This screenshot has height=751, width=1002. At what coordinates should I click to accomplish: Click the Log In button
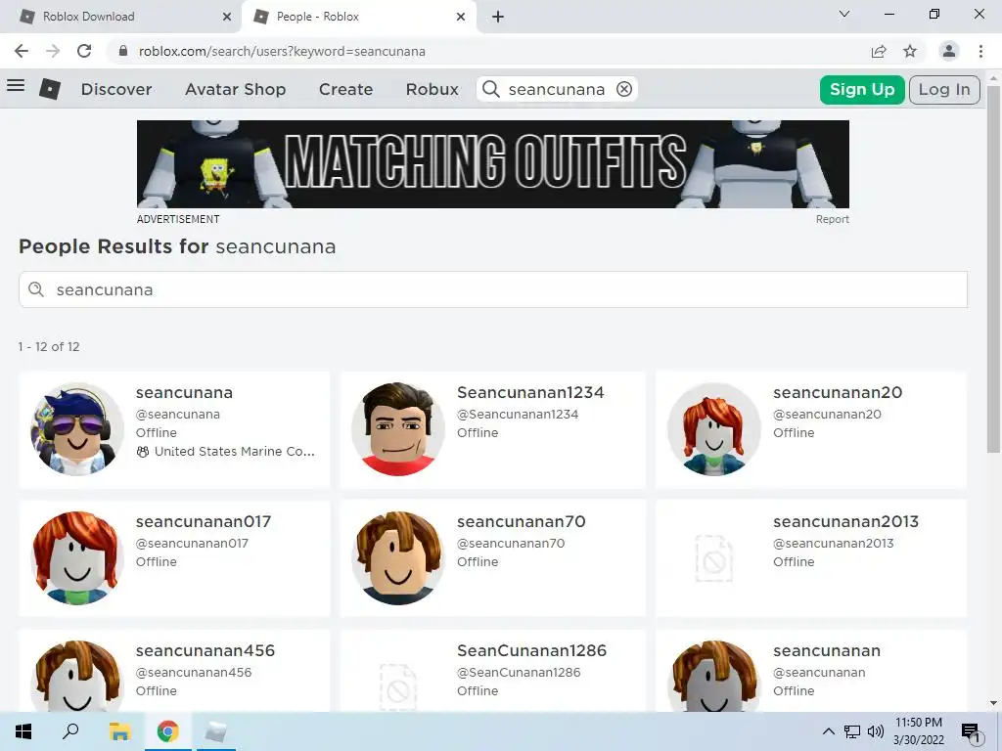tap(944, 89)
